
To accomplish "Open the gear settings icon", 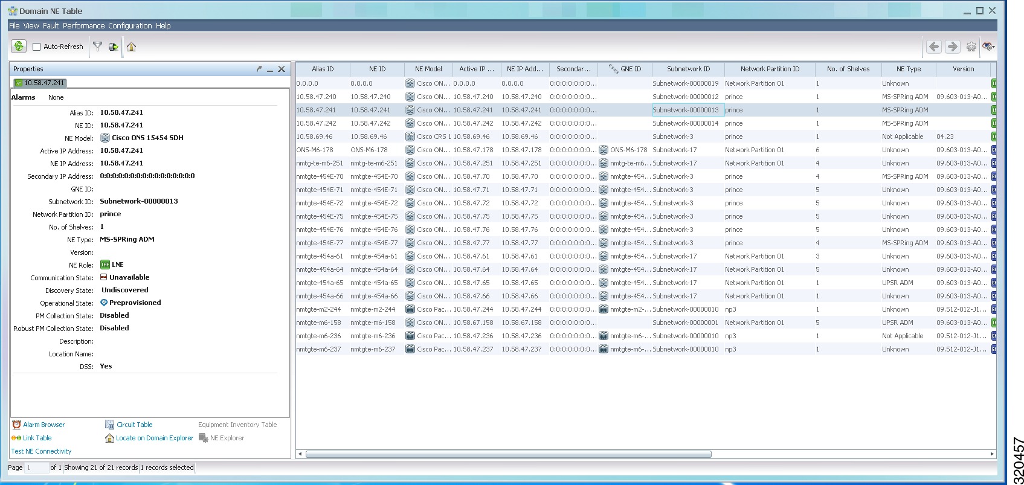I will point(971,47).
